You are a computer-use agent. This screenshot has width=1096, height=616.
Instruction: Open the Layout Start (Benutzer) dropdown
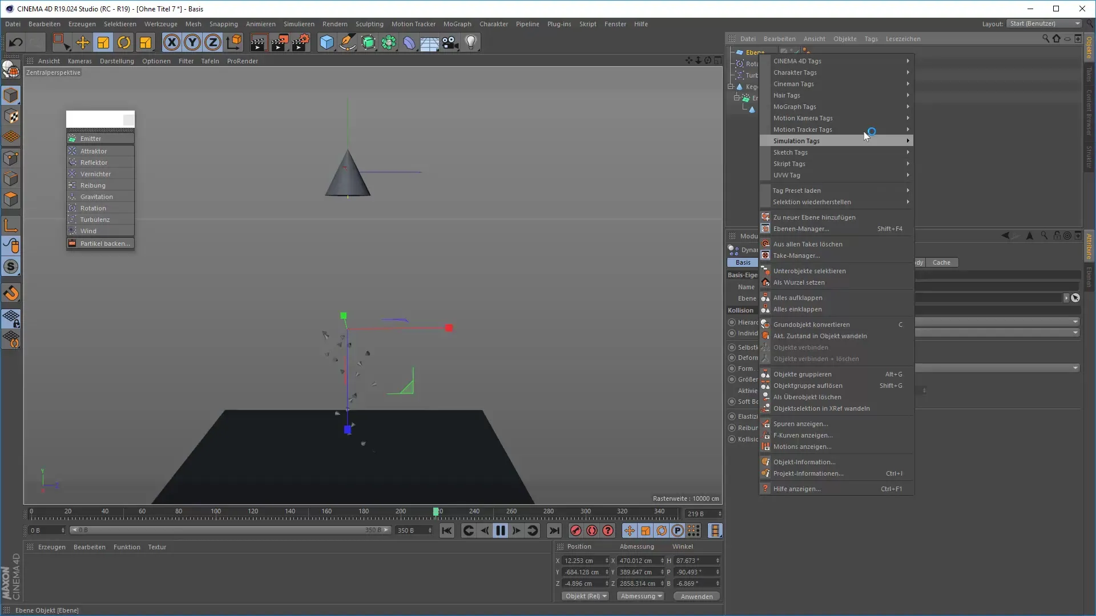1045,24
